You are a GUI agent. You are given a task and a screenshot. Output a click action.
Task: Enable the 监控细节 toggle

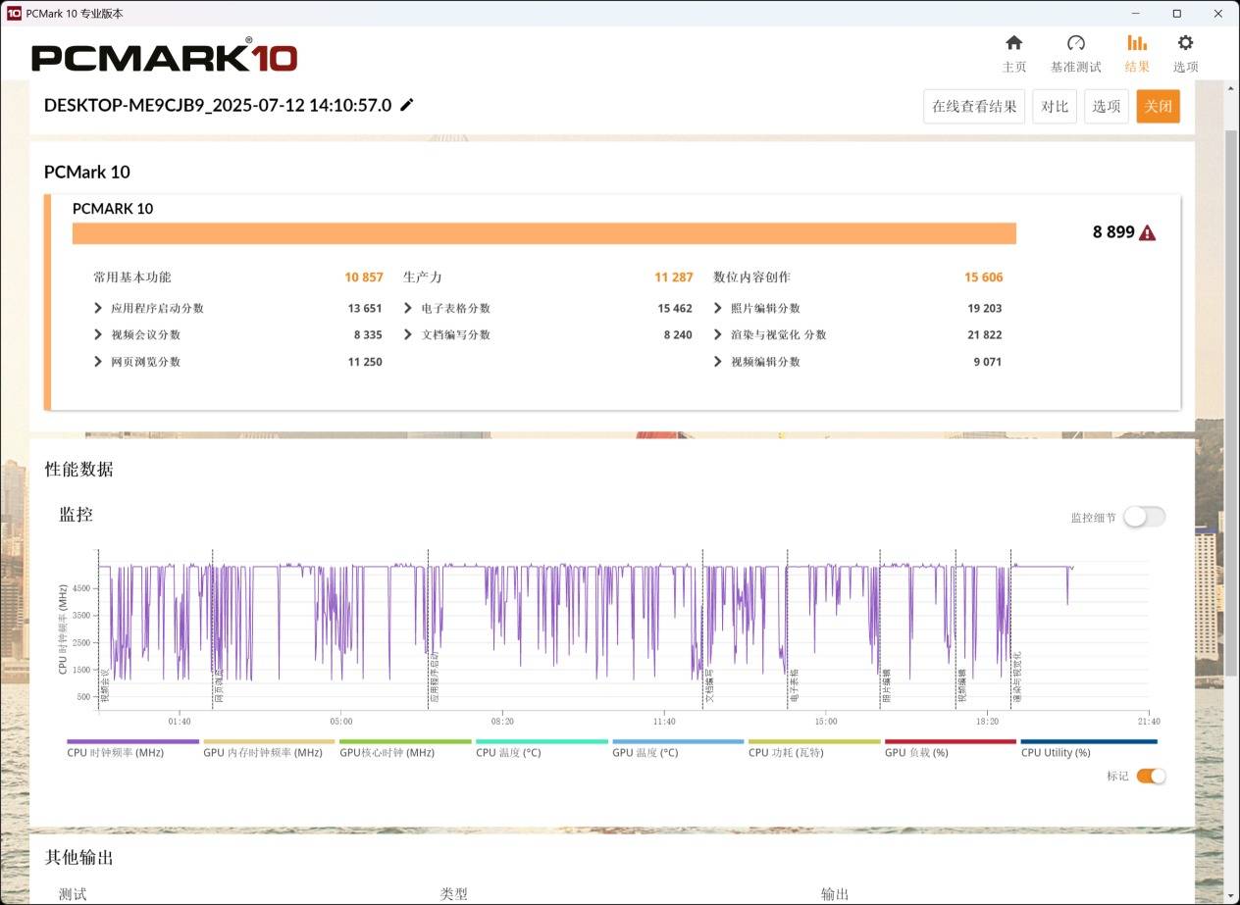(x=1144, y=517)
